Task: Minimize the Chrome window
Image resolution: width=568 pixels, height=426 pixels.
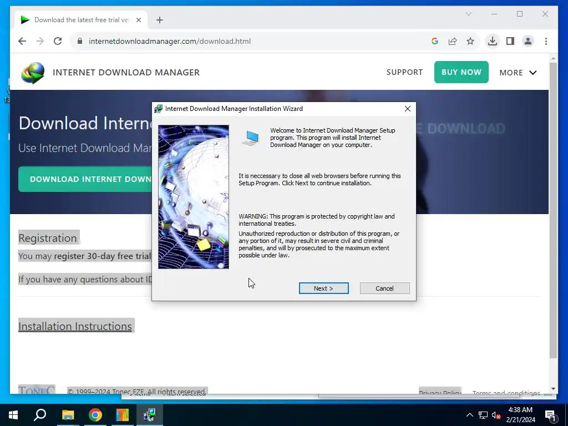Action: click(x=494, y=14)
